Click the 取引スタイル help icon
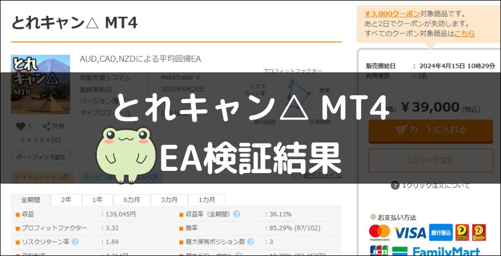 (x=296, y=175)
